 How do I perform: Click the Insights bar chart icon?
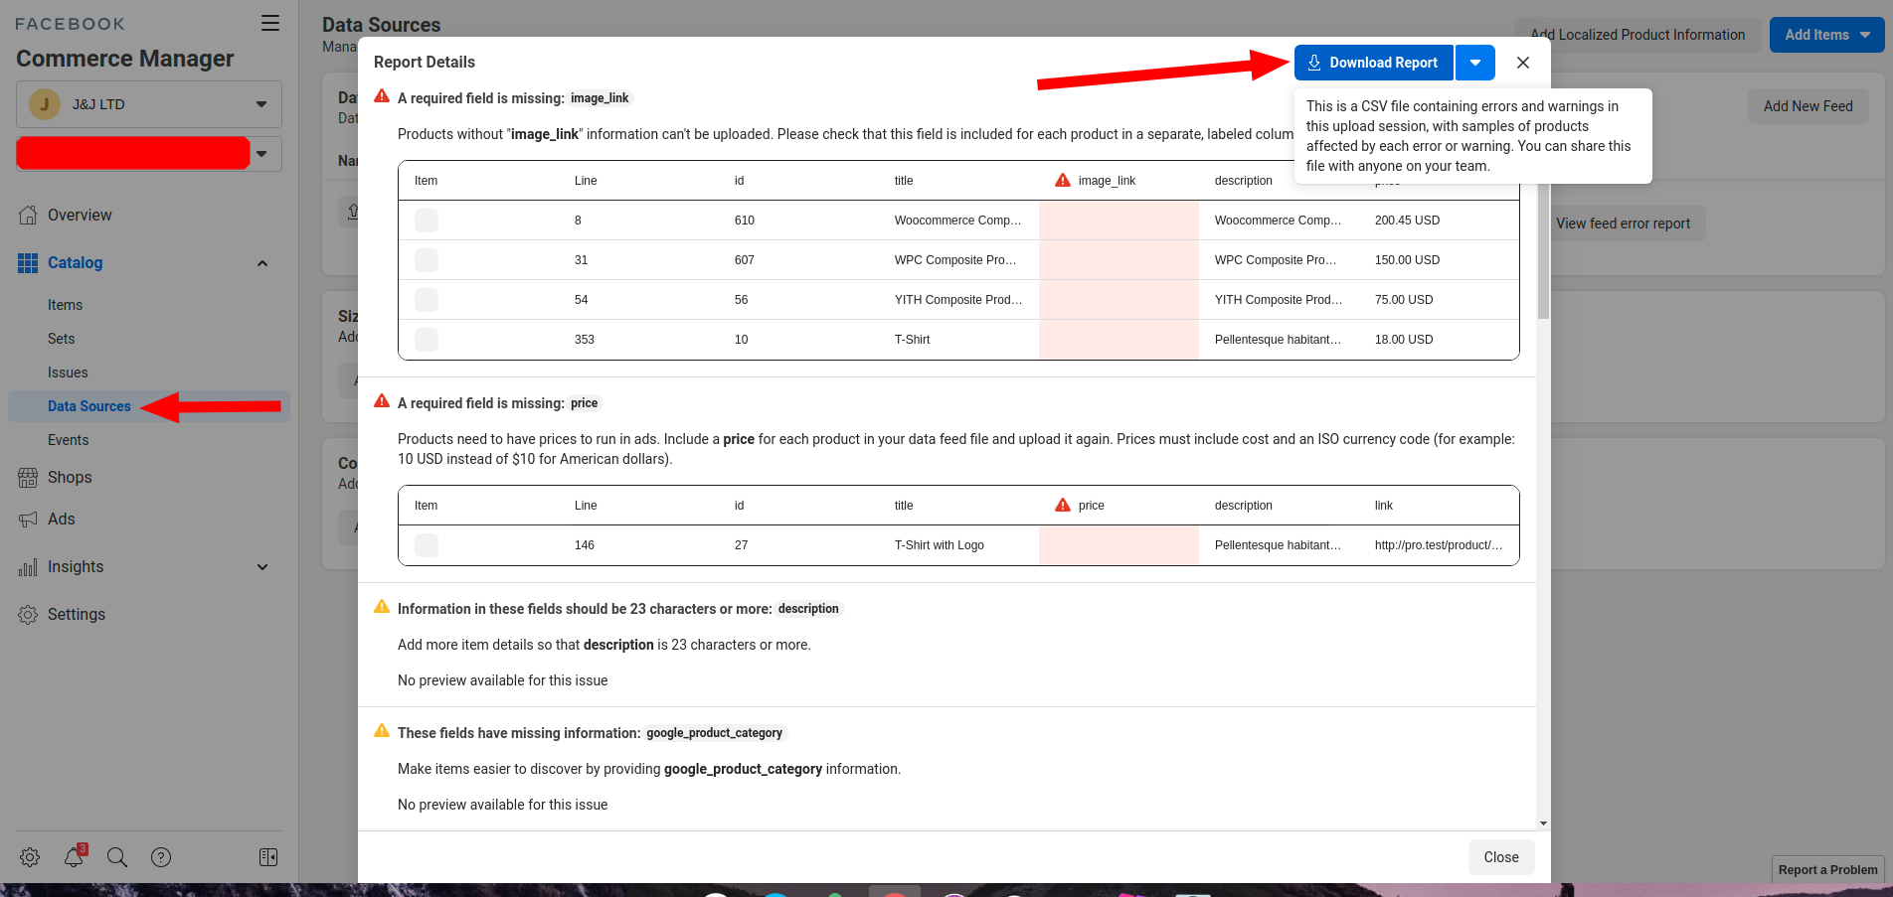point(28,568)
